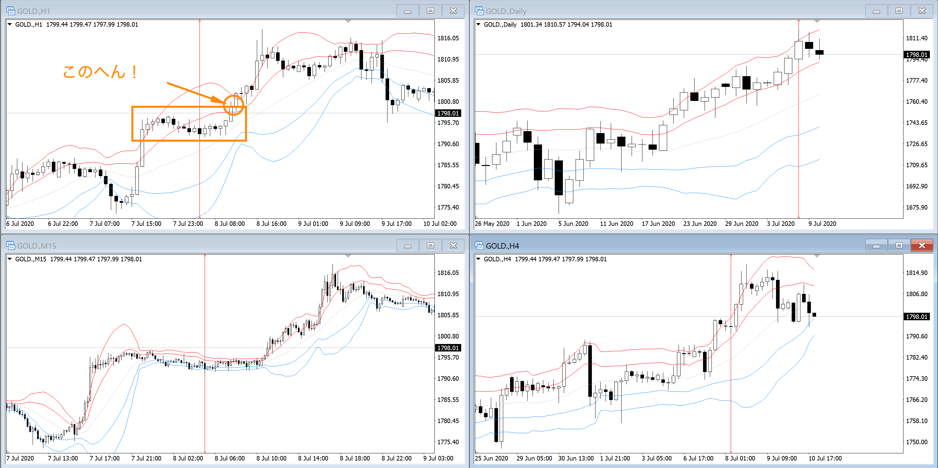Select the orange このへん！ text label
The height and width of the screenshot is (468, 938).
coord(100,72)
